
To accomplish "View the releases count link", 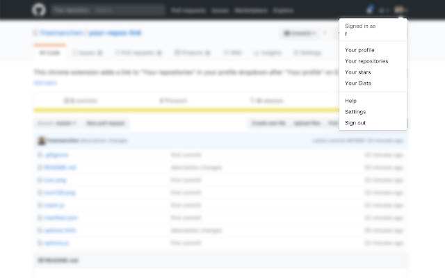I will tap(267, 101).
